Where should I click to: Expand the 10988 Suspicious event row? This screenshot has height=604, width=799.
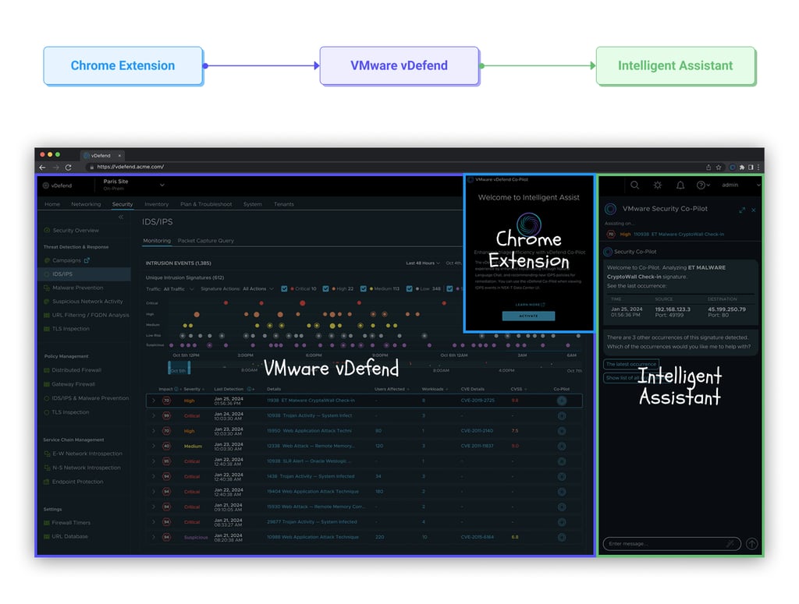point(154,537)
